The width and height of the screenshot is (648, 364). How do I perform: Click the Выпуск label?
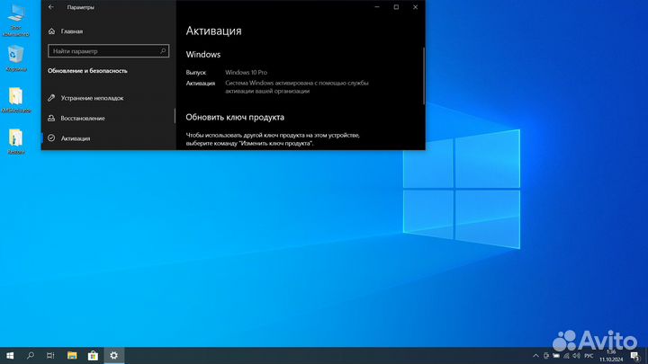point(195,72)
